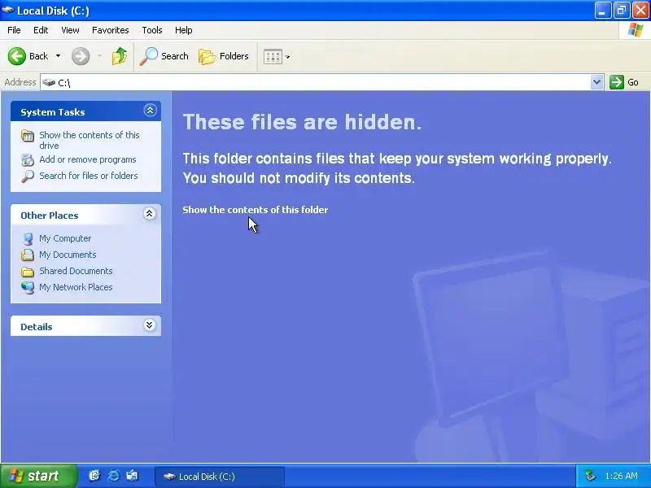
Task: Close the Local Disk window
Action: (x=640, y=11)
